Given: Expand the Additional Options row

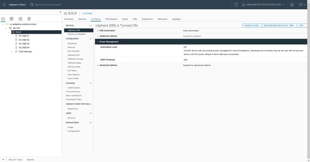Looking at the screenshot, I should click(98, 36).
